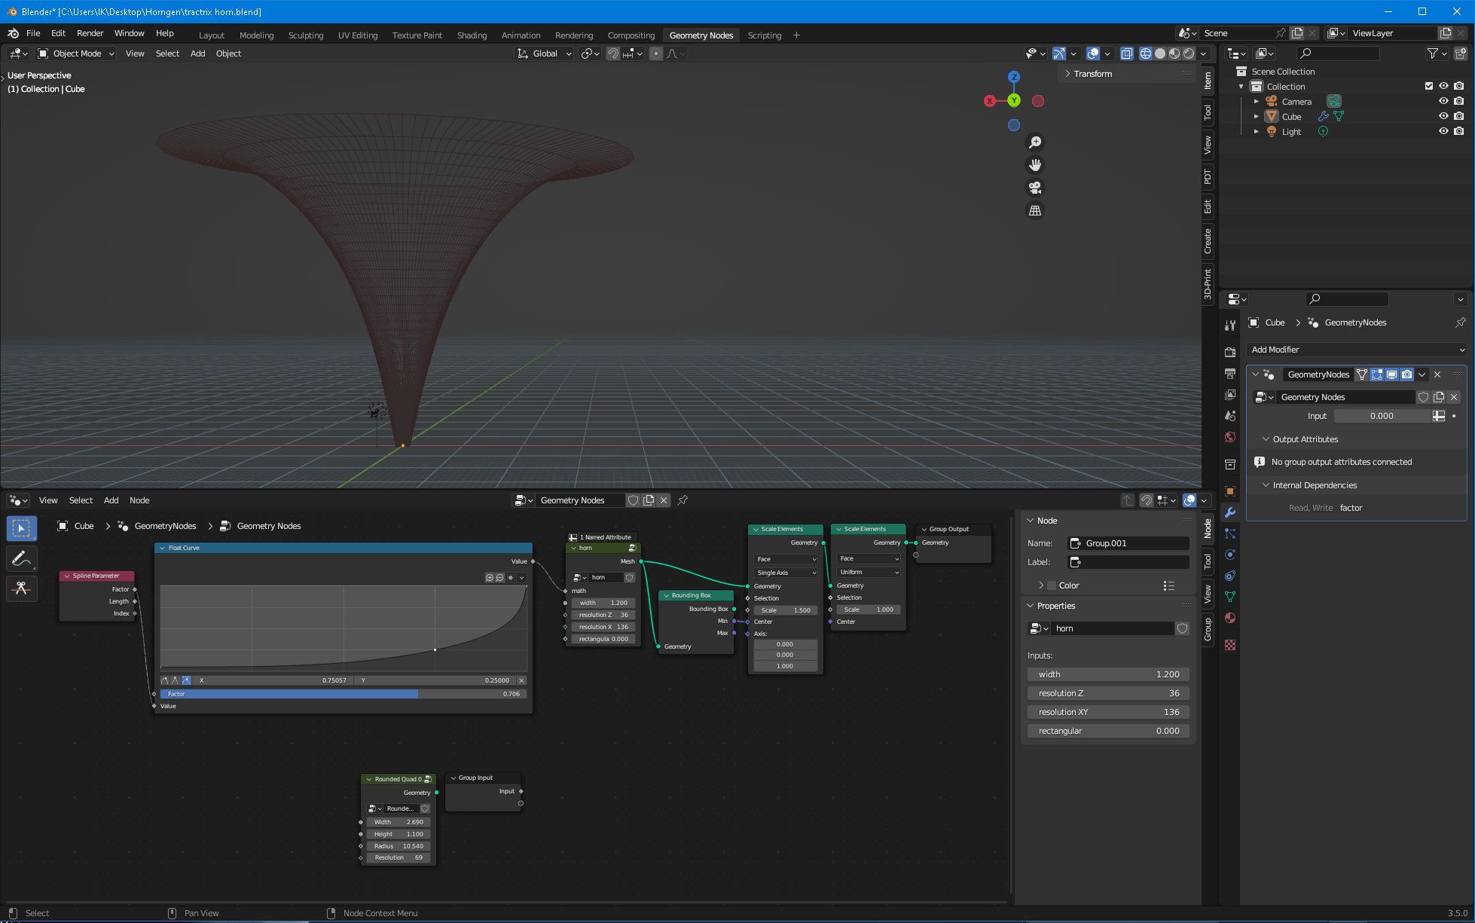The height and width of the screenshot is (923, 1475).
Task: Click the modifier Input value field
Action: click(x=1382, y=416)
